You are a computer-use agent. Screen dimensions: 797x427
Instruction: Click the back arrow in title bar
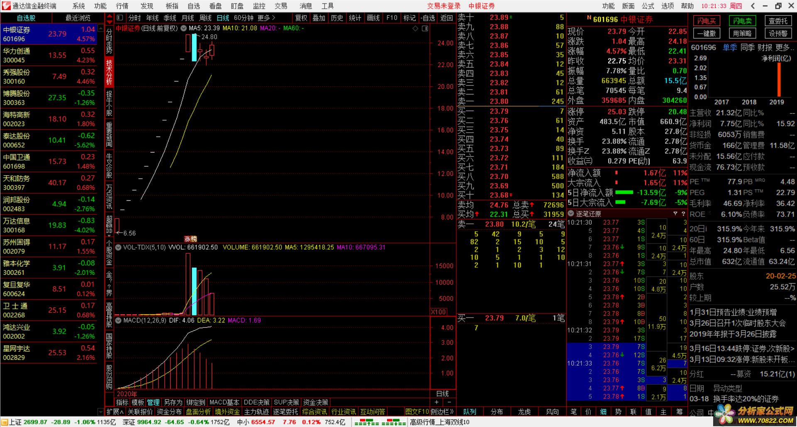(x=753, y=6)
